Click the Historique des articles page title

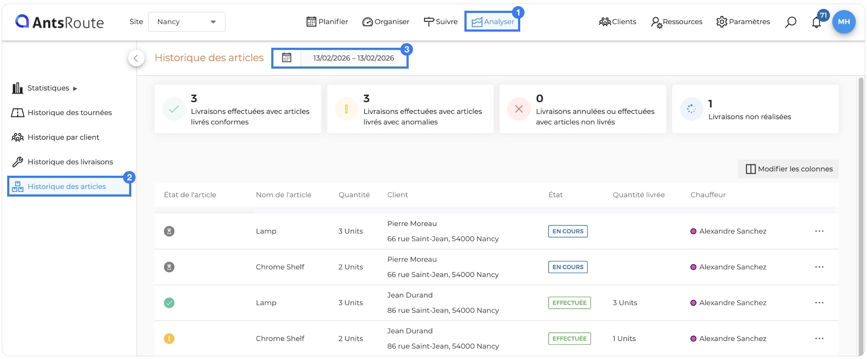coord(209,58)
